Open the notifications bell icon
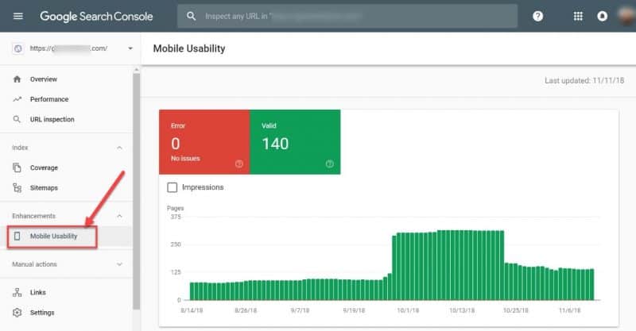636x331 pixels. pos(603,16)
